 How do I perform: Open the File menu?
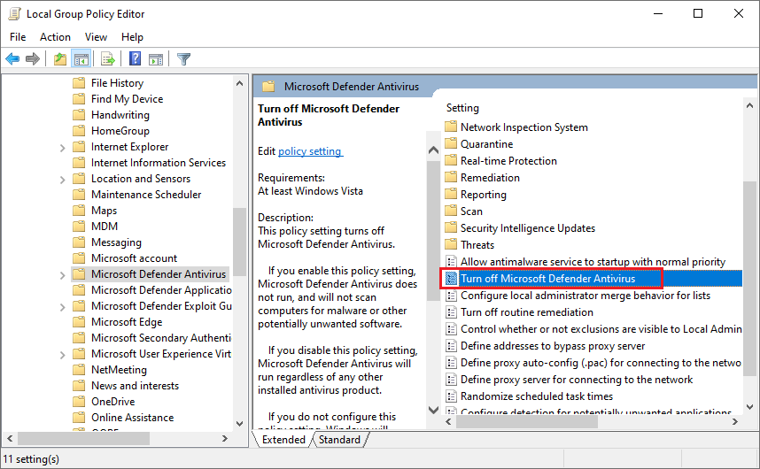tap(18, 37)
